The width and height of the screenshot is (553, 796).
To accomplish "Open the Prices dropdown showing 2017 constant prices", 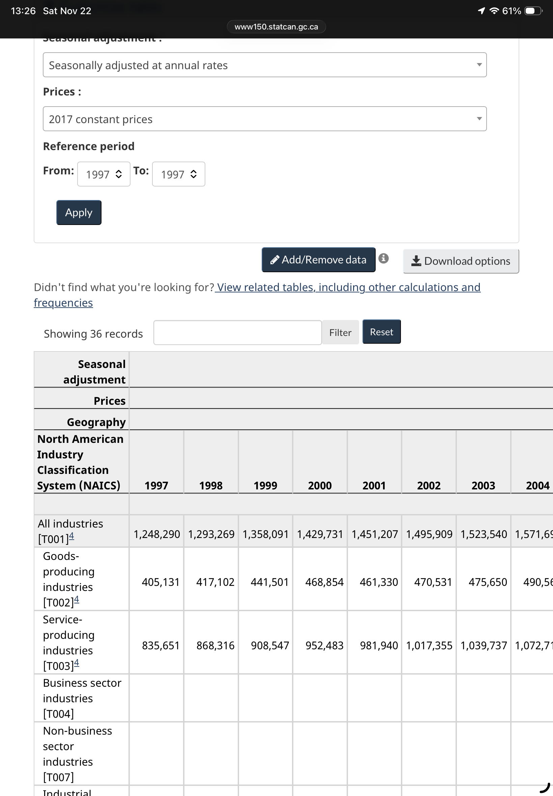I will pyautogui.click(x=264, y=119).
